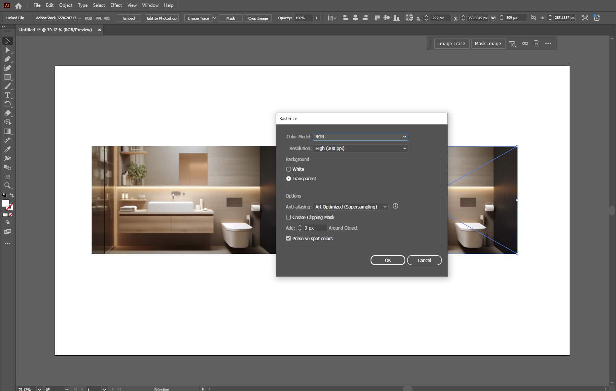Click the Home icon
616x391 pixels.
18,6
